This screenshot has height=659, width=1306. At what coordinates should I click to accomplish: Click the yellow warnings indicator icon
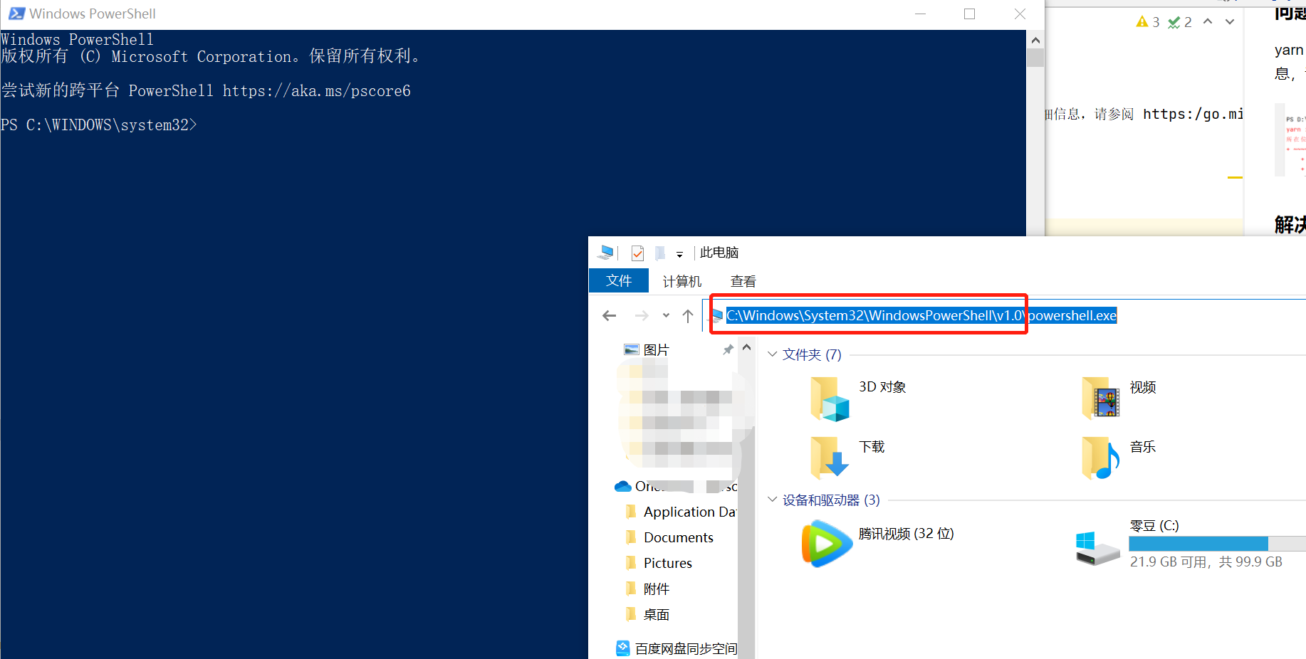[1142, 22]
